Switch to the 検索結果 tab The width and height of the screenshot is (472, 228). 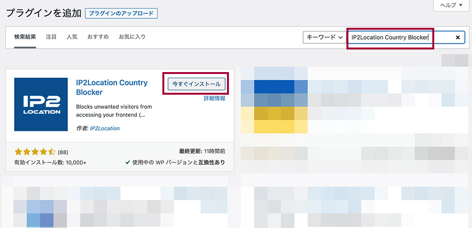25,37
